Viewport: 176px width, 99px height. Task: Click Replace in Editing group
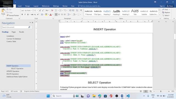click(x=166, y=12)
